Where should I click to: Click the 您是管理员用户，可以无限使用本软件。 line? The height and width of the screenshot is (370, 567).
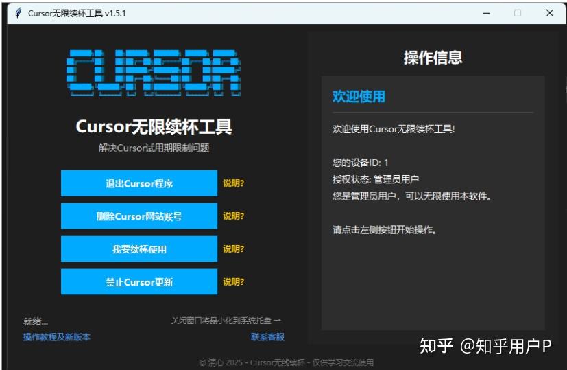(412, 196)
